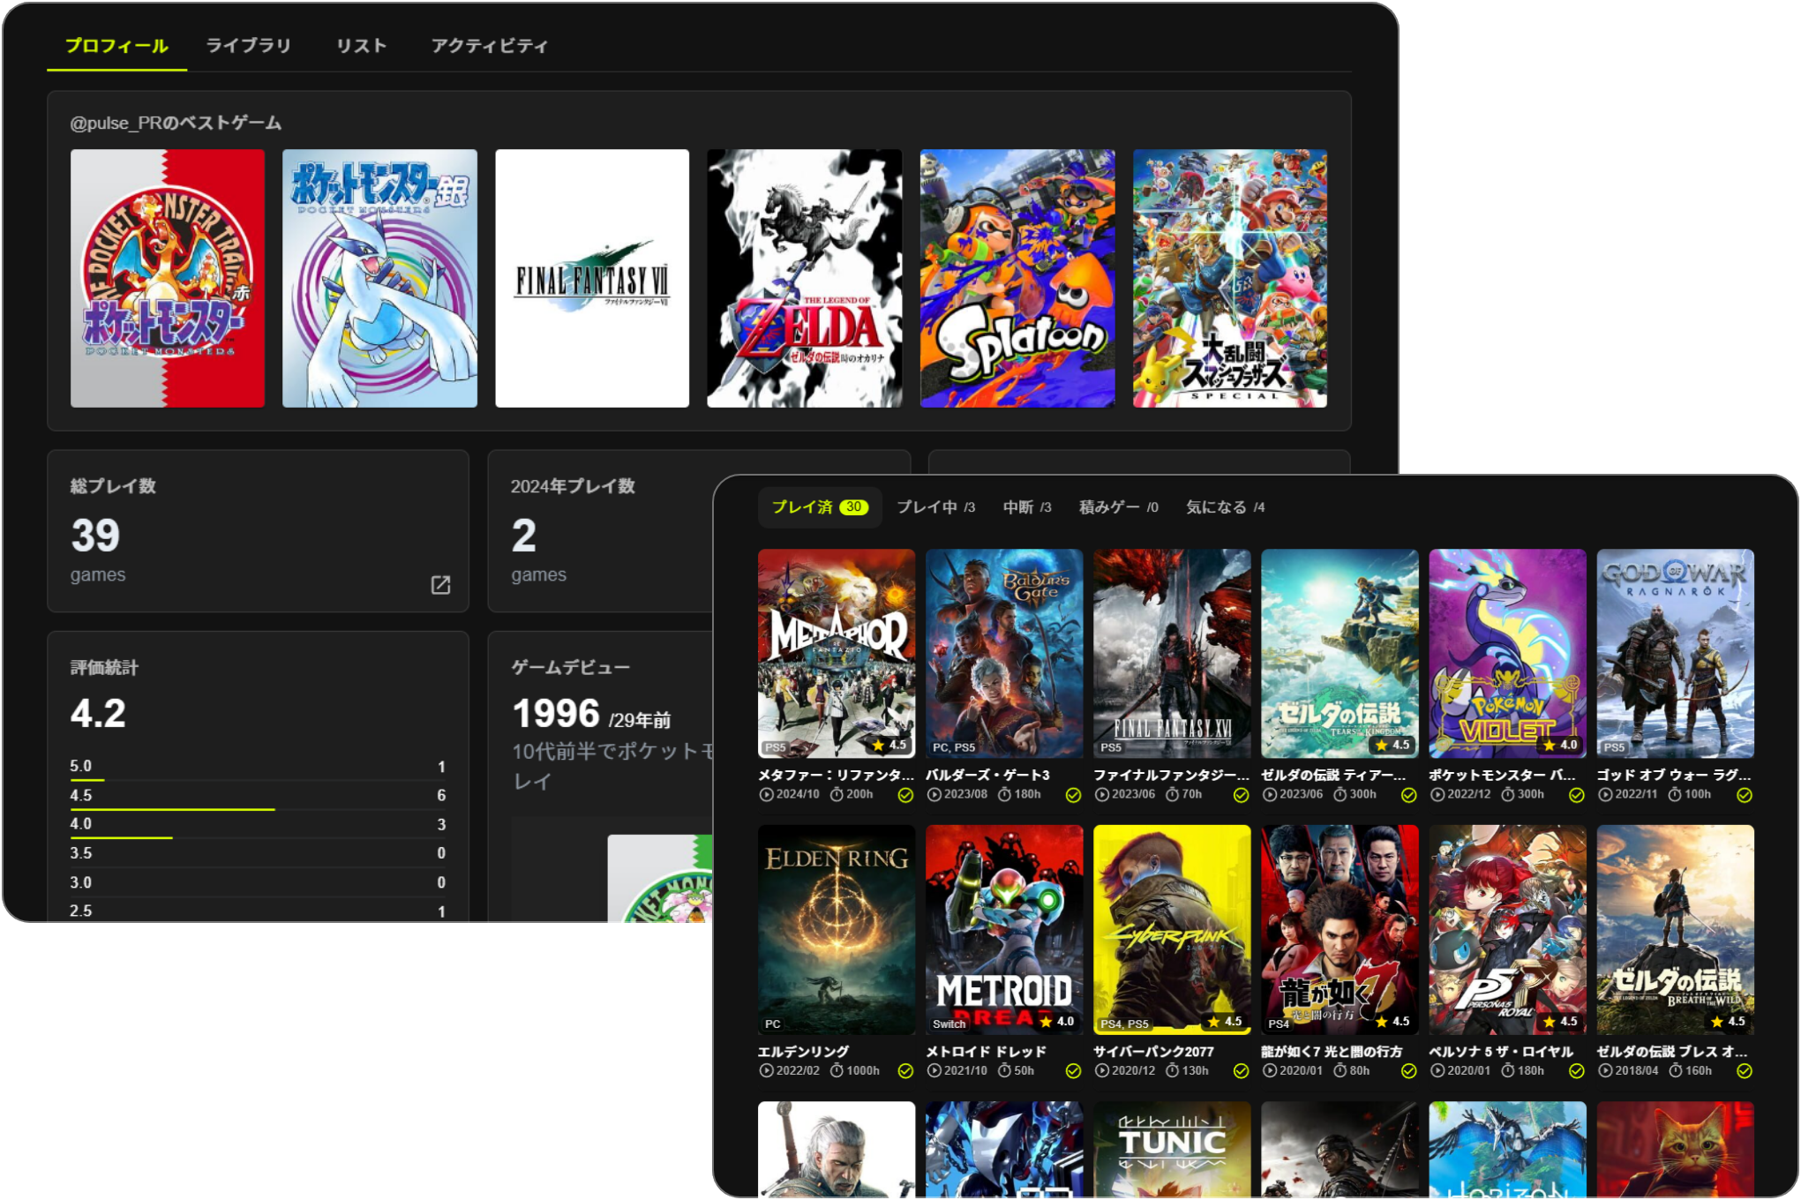Click the 4.0 star badge on Metroid Dread cover
This screenshot has width=1801, height=1200.
[x=1057, y=1021]
